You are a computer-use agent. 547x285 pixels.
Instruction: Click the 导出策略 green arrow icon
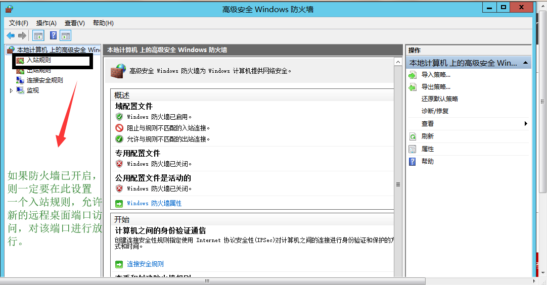click(x=413, y=87)
